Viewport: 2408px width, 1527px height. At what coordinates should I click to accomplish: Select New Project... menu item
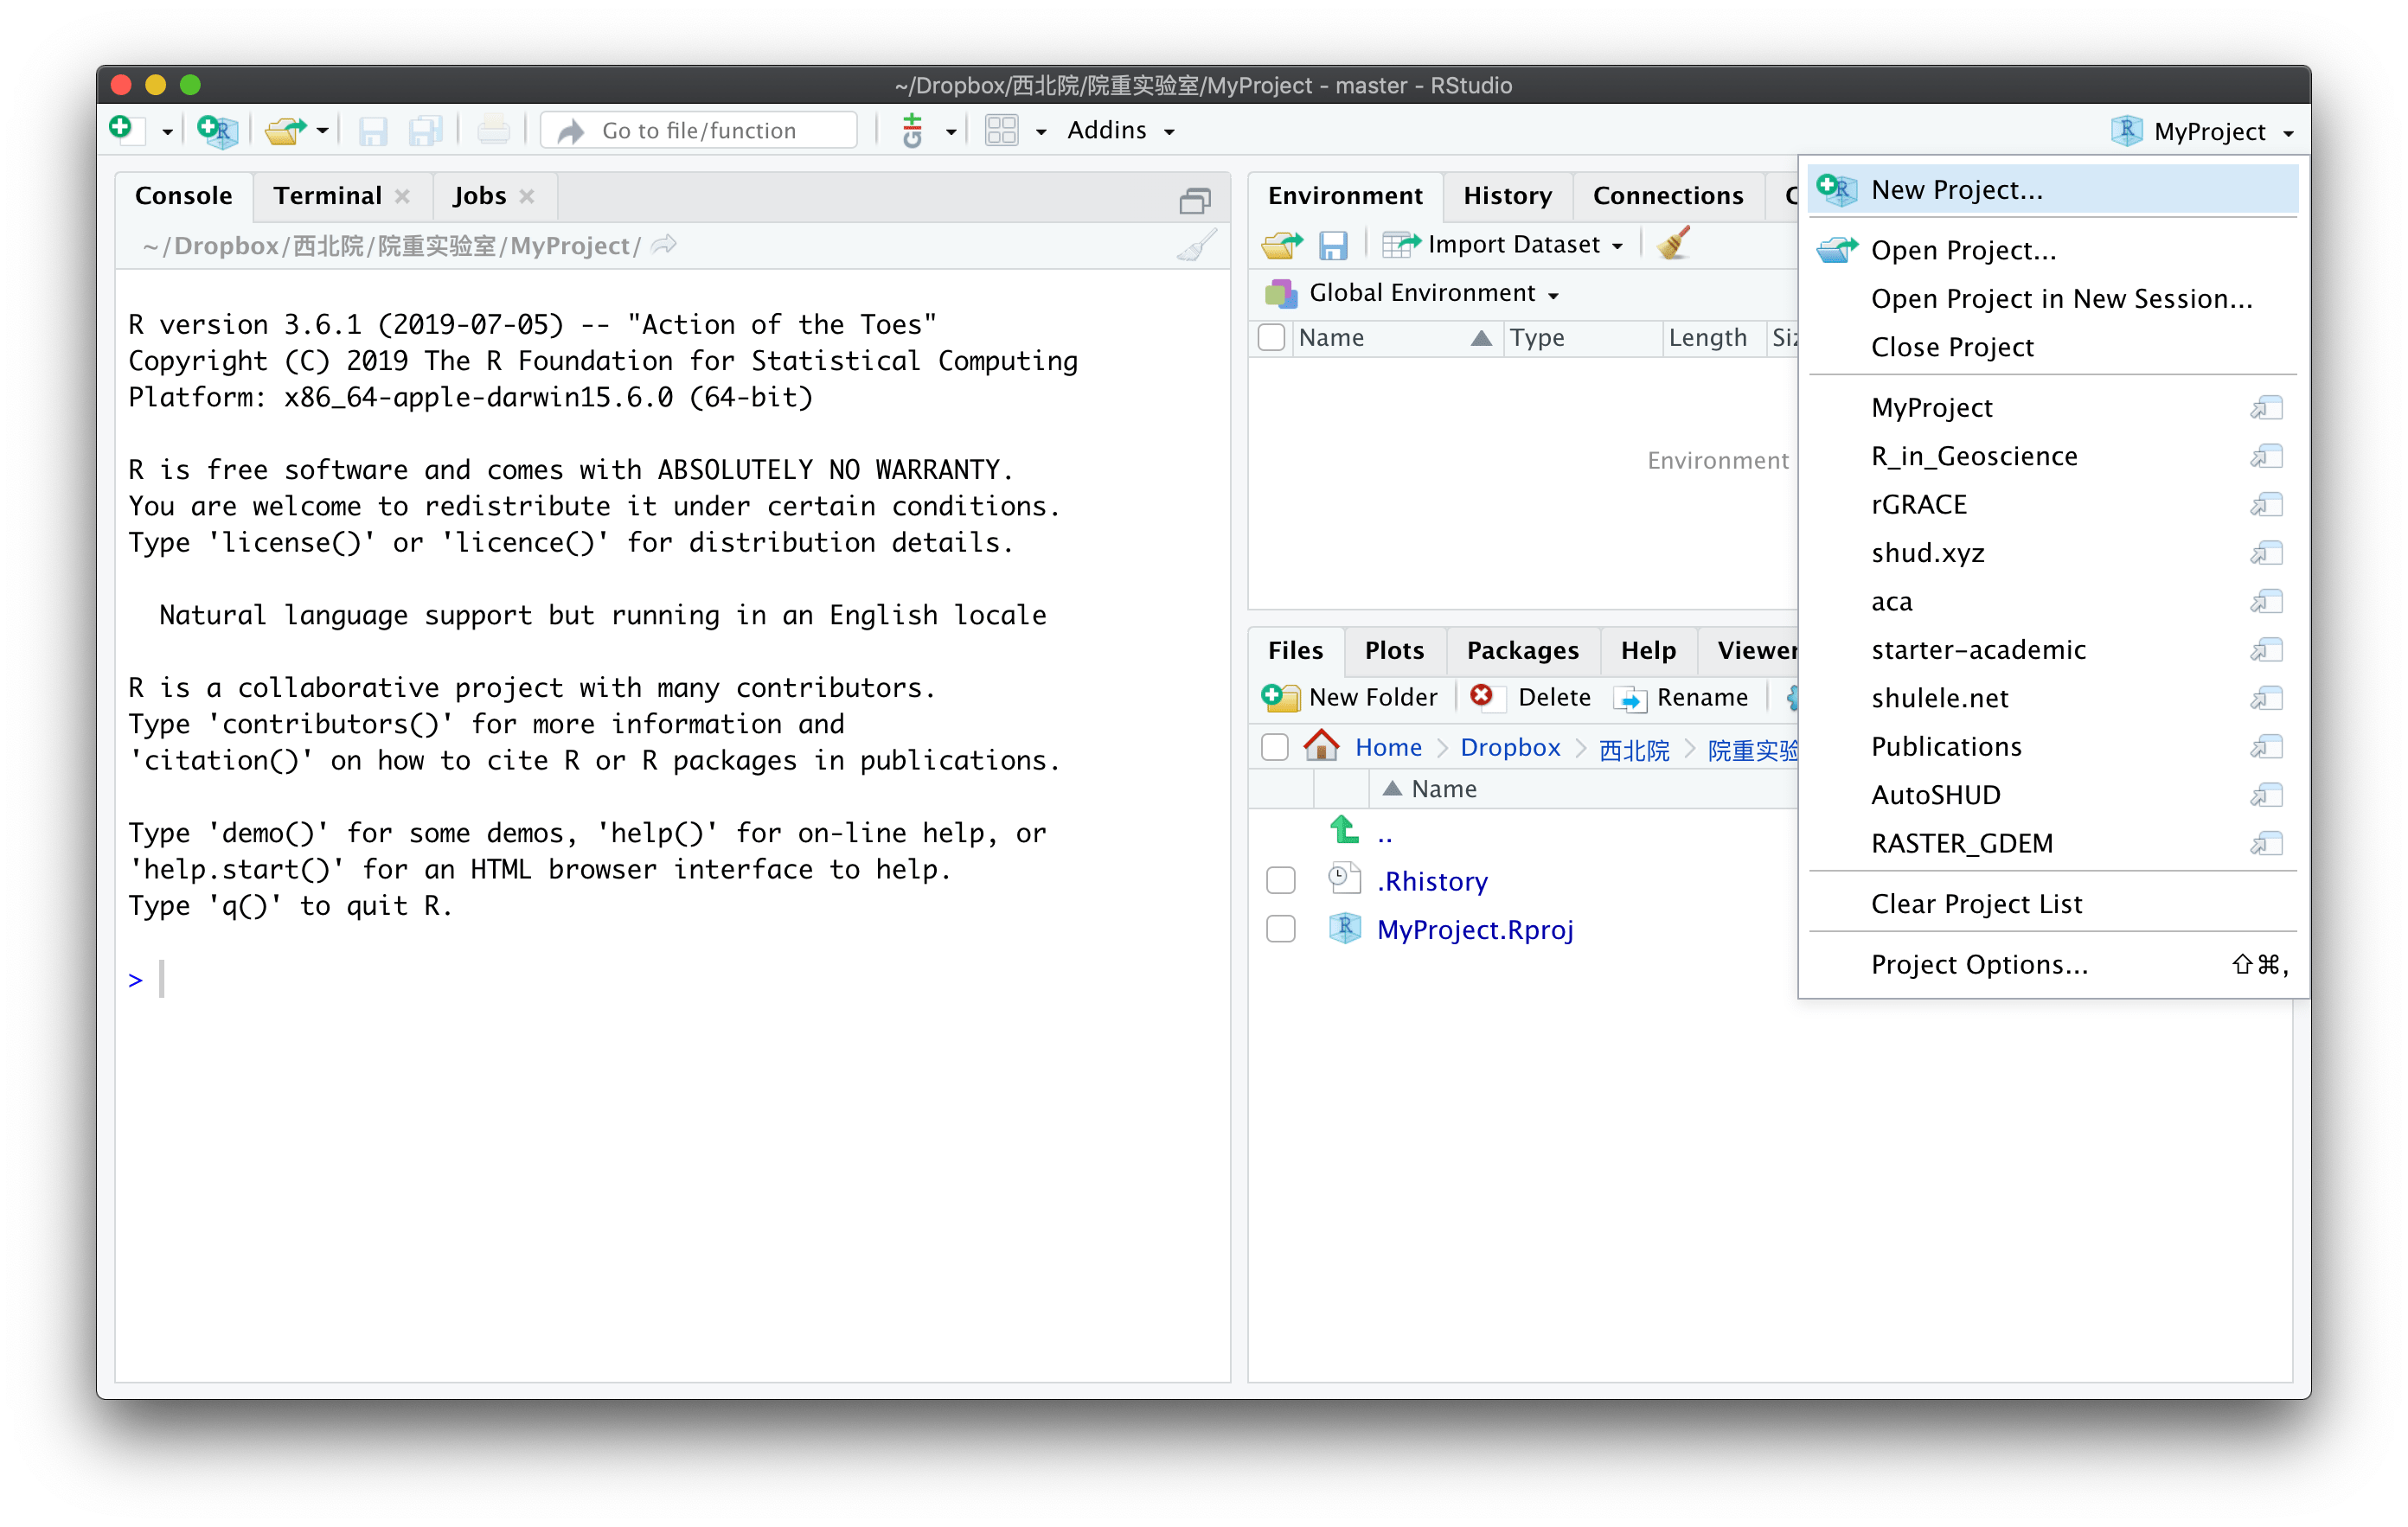(x=2052, y=189)
